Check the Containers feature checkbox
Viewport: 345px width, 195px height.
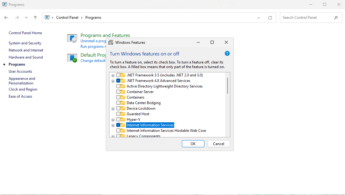point(118,97)
